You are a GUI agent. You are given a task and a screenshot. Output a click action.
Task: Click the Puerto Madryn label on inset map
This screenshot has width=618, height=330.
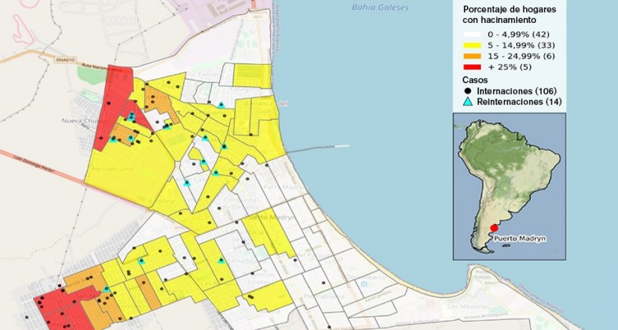click(x=520, y=239)
